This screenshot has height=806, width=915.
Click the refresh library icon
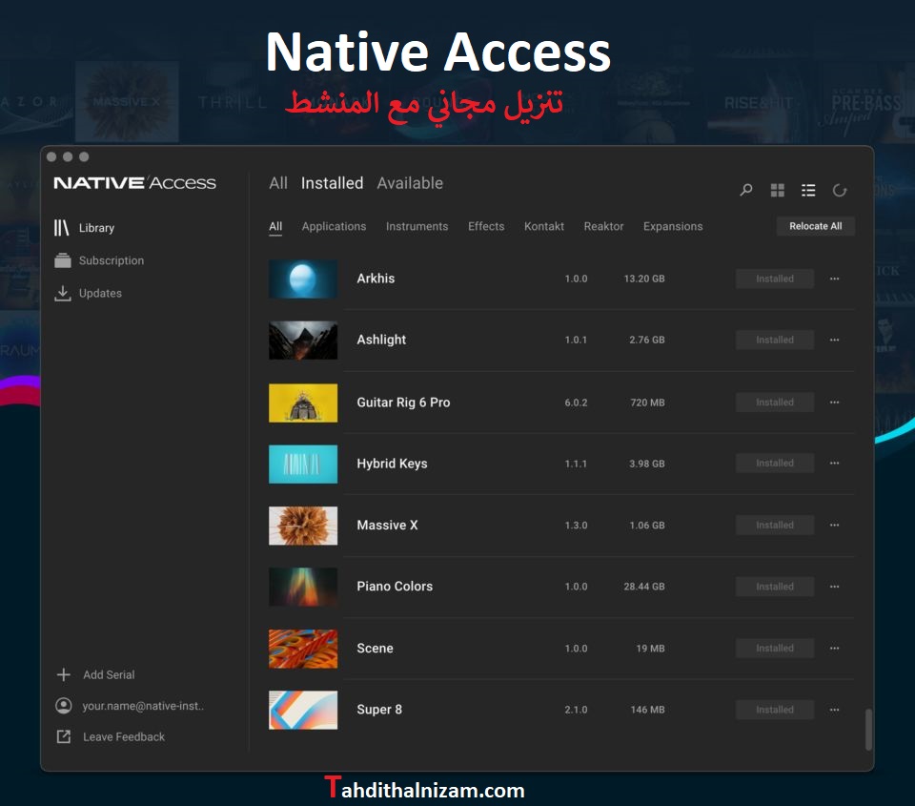click(x=839, y=190)
